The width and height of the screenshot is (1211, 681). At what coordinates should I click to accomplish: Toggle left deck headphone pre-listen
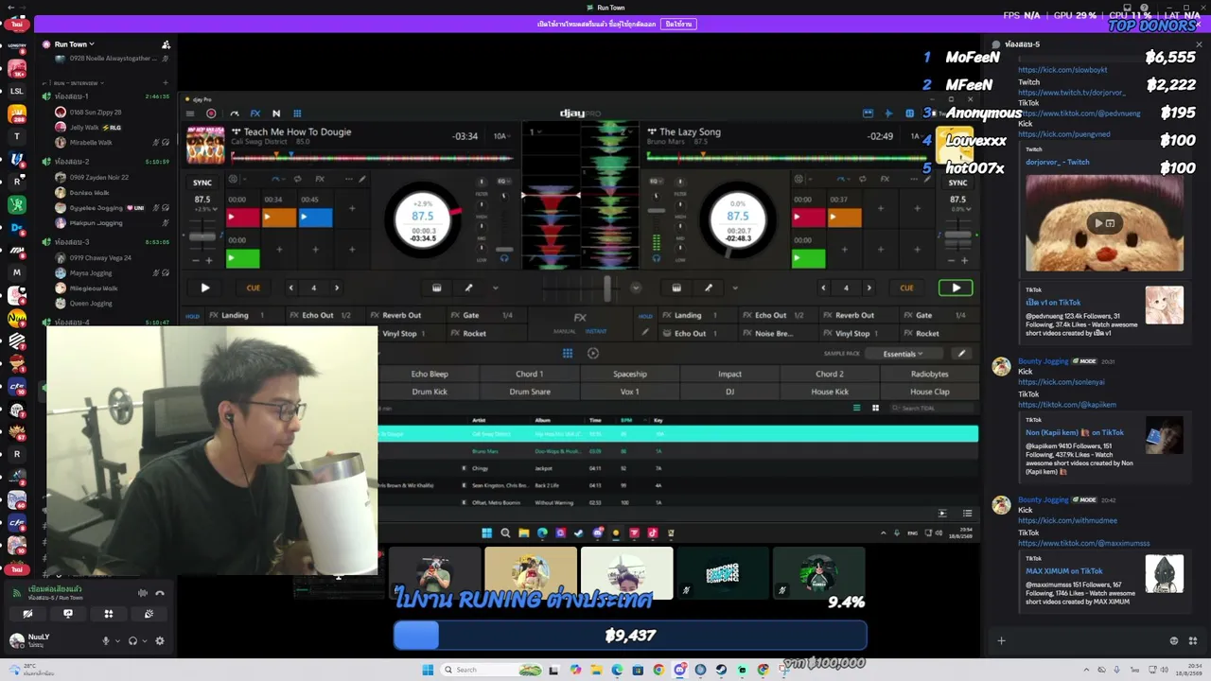(504, 257)
